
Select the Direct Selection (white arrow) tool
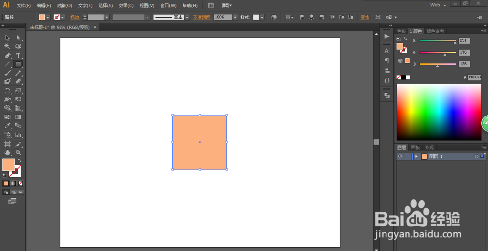(x=19, y=38)
